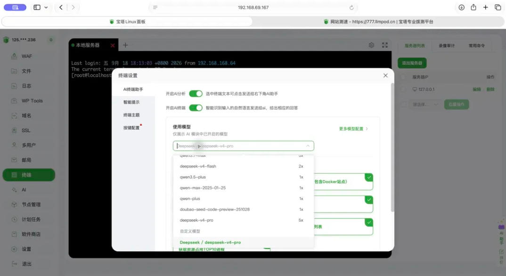The width and height of the screenshot is (506, 276).
Task: Click the browser share icon
Action: 473,8
